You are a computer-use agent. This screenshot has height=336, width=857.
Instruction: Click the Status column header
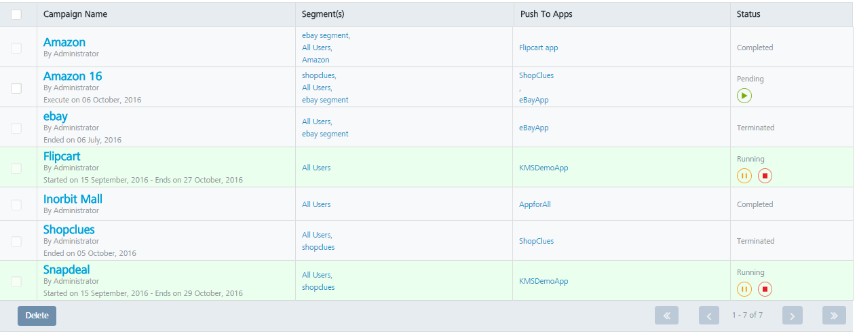(x=748, y=14)
